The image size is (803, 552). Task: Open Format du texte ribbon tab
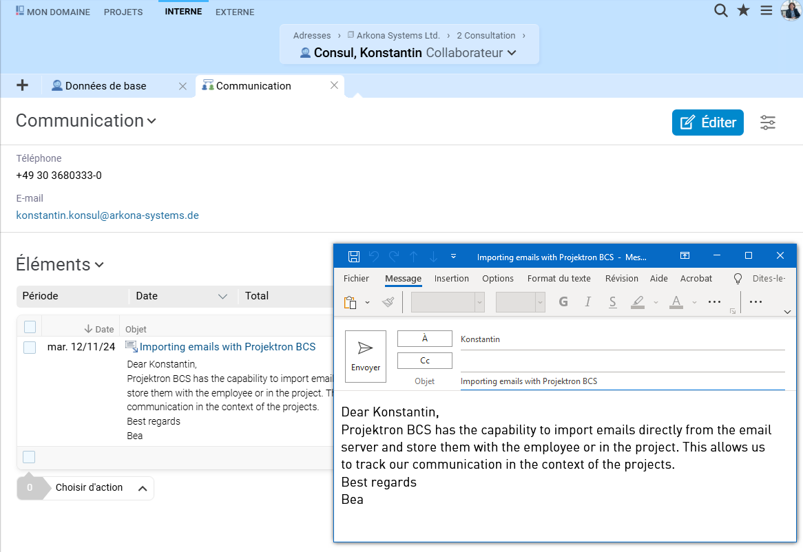coord(559,278)
